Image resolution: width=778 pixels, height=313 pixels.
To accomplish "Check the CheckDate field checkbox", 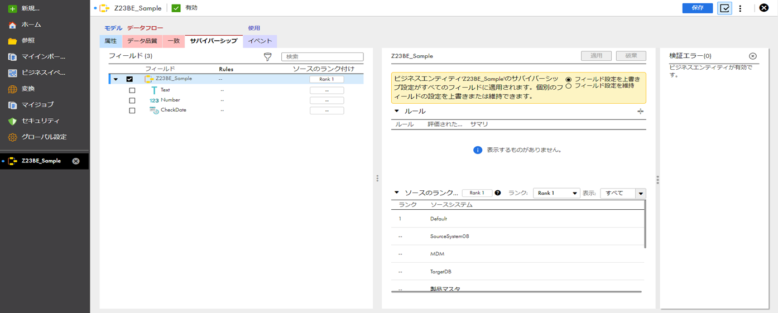I will [132, 110].
